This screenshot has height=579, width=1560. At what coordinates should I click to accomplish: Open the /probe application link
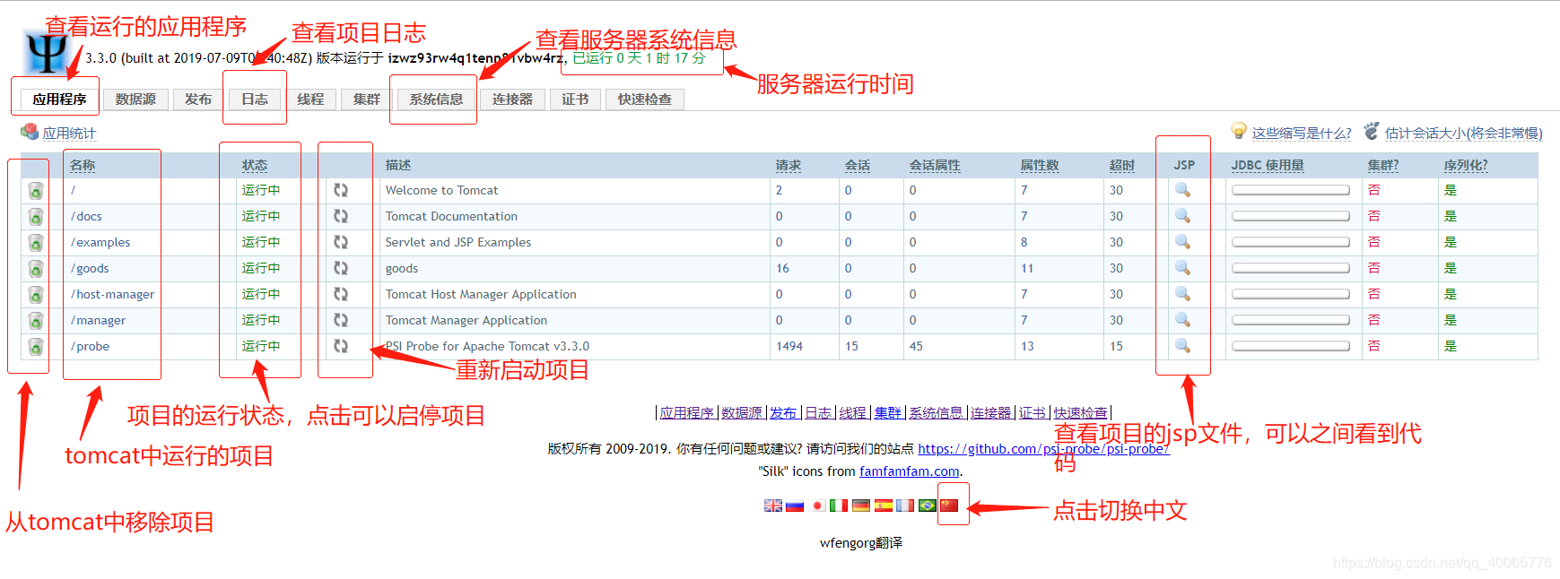click(90, 346)
